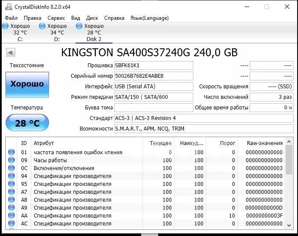
Task: Click status orb for attribute A8
Action: pos(11,200)
